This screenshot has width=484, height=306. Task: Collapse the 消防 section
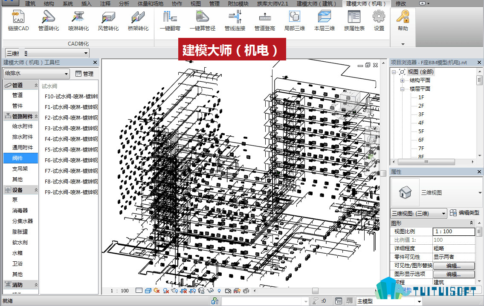[36, 285]
